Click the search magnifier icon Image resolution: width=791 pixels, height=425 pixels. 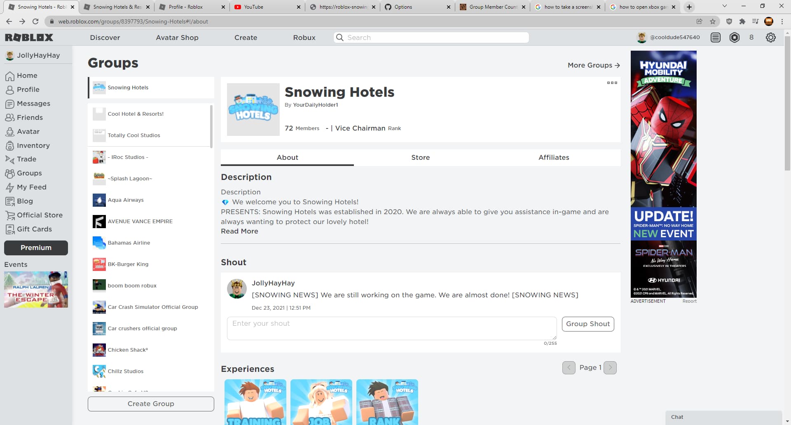[340, 37]
